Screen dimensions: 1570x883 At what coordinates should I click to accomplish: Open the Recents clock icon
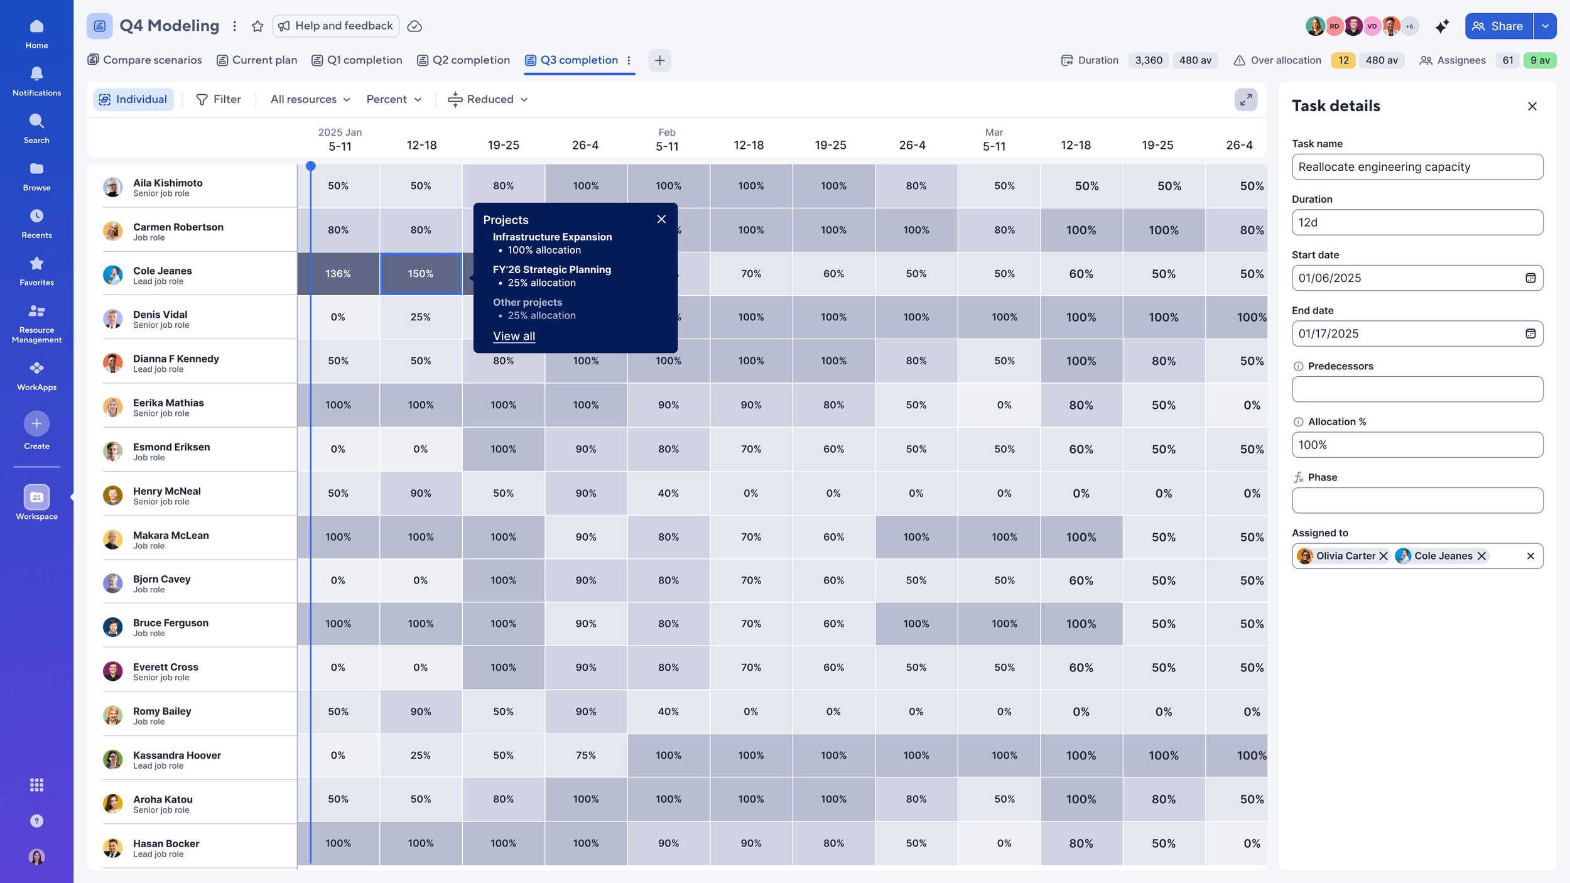pos(36,216)
